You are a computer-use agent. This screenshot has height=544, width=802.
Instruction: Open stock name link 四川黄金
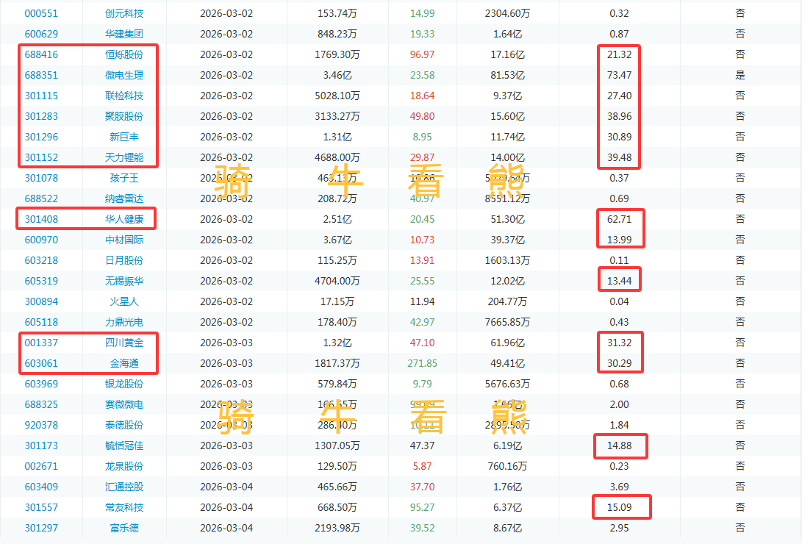124,343
